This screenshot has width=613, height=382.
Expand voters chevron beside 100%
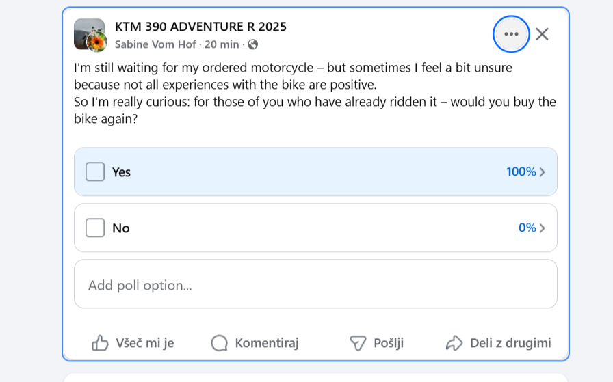pos(543,172)
